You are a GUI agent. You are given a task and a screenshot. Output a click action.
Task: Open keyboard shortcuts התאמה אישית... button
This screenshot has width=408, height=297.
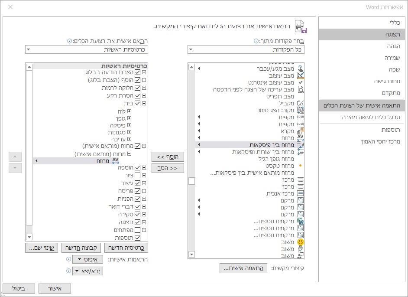[x=243, y=268]
